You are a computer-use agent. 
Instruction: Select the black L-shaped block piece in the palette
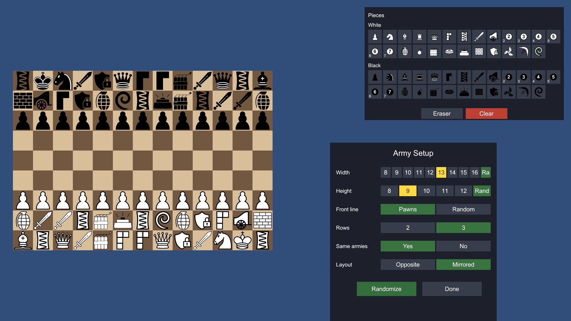point(449,77)
